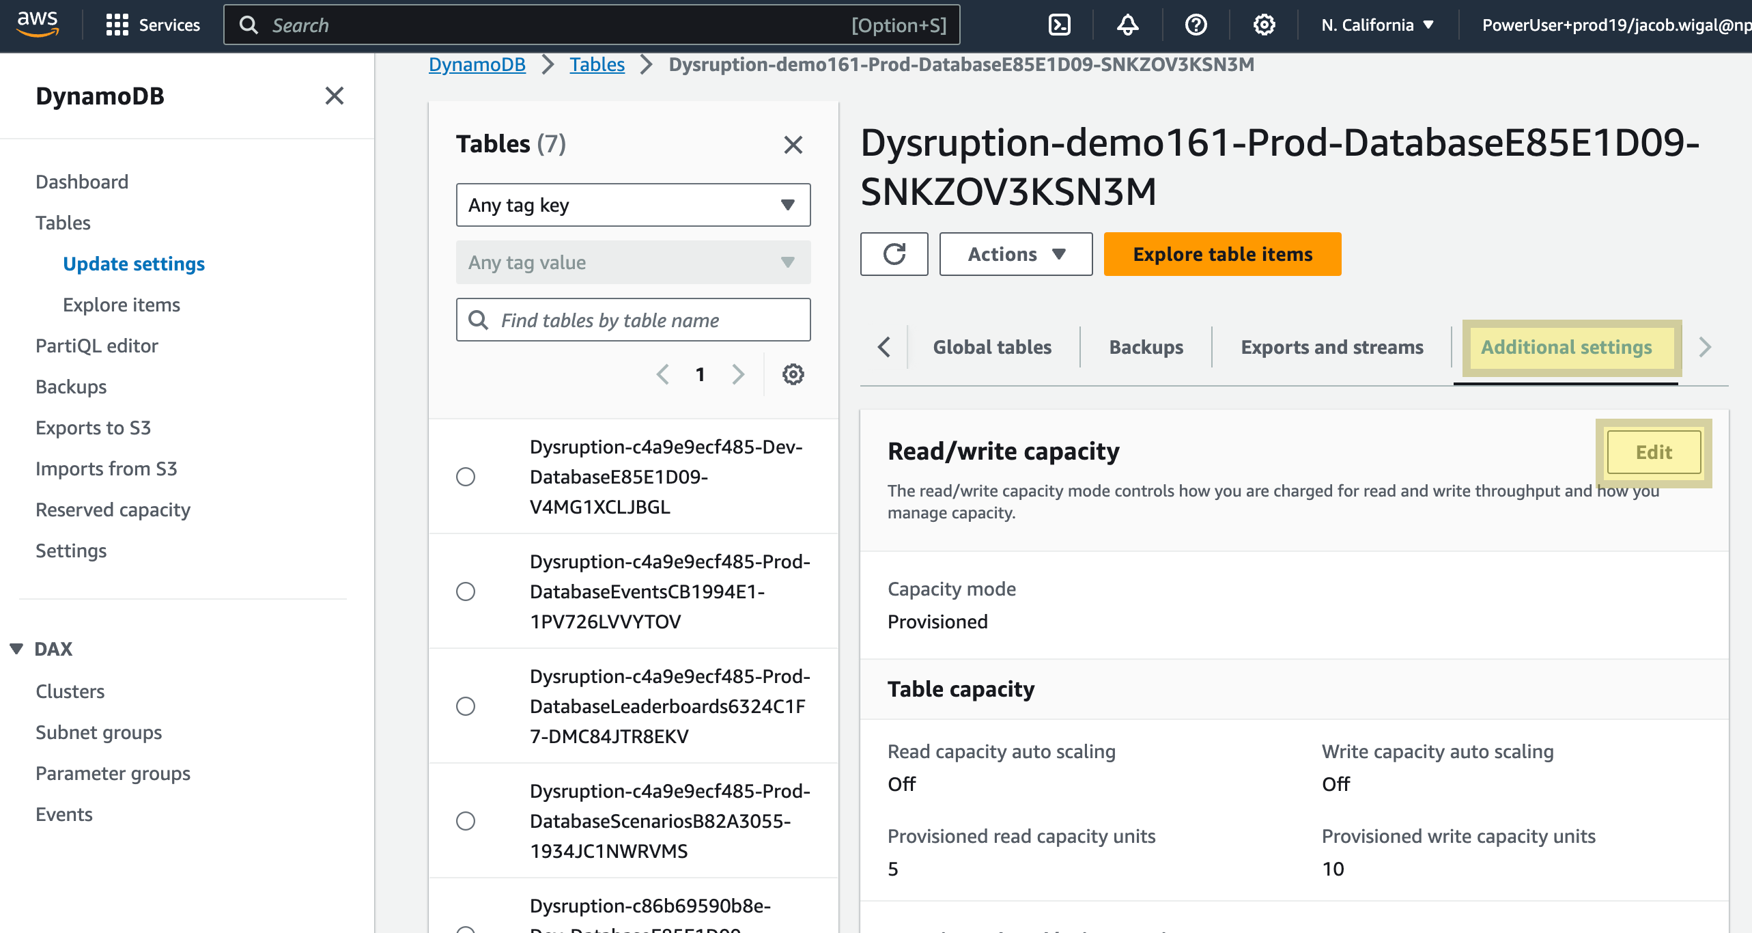Go to previous page of tables
Screen dimensions: 1752x933
(x=662, y=374)
